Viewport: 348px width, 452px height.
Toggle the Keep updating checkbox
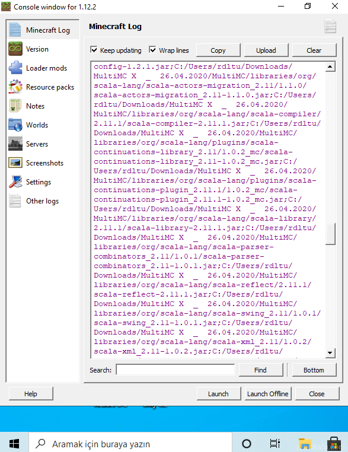click(94, 50)
